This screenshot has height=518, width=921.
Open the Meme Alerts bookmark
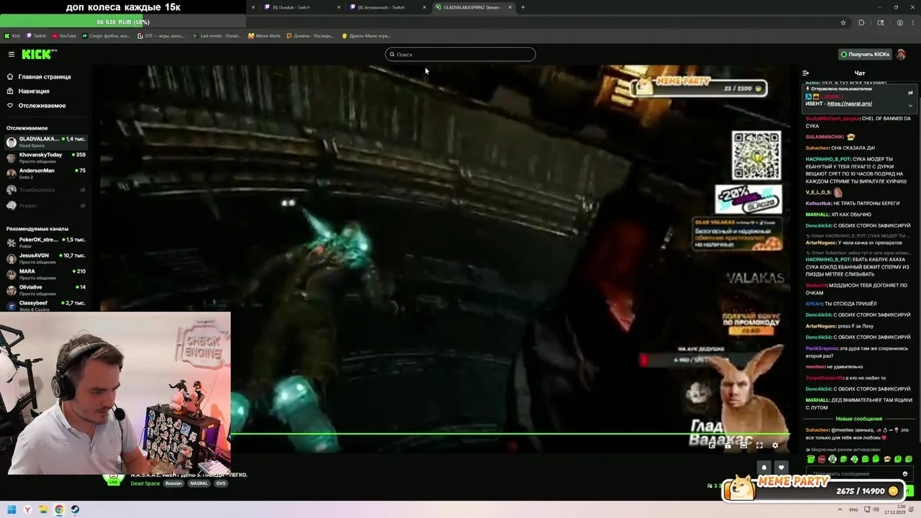[x=264, y=35]
